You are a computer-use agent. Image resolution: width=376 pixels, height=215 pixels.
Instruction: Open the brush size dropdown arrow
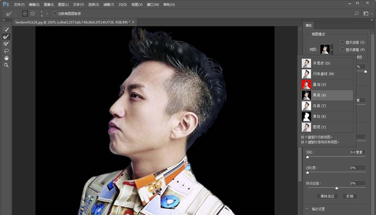coord(47,14)
